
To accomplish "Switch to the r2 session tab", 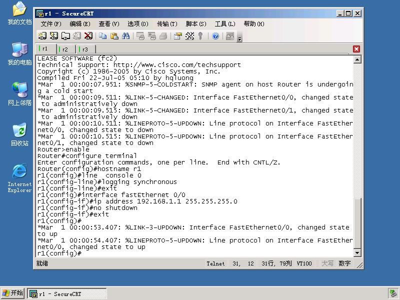I will click(66, 49).
